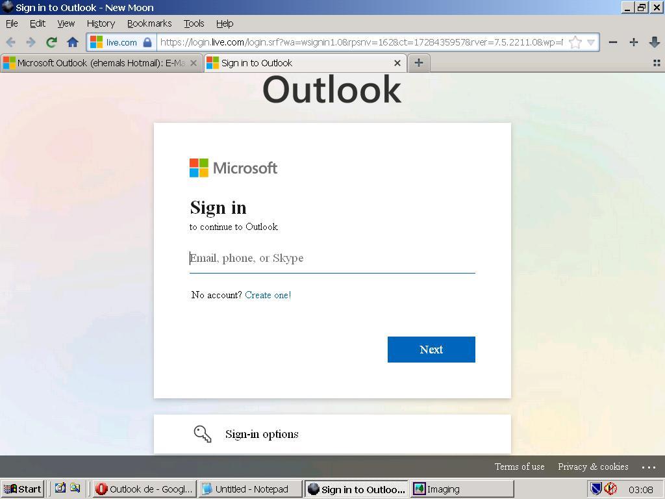
Task: Close the Microsoft Outlook Hotmail tab
Action: (194, 63)
